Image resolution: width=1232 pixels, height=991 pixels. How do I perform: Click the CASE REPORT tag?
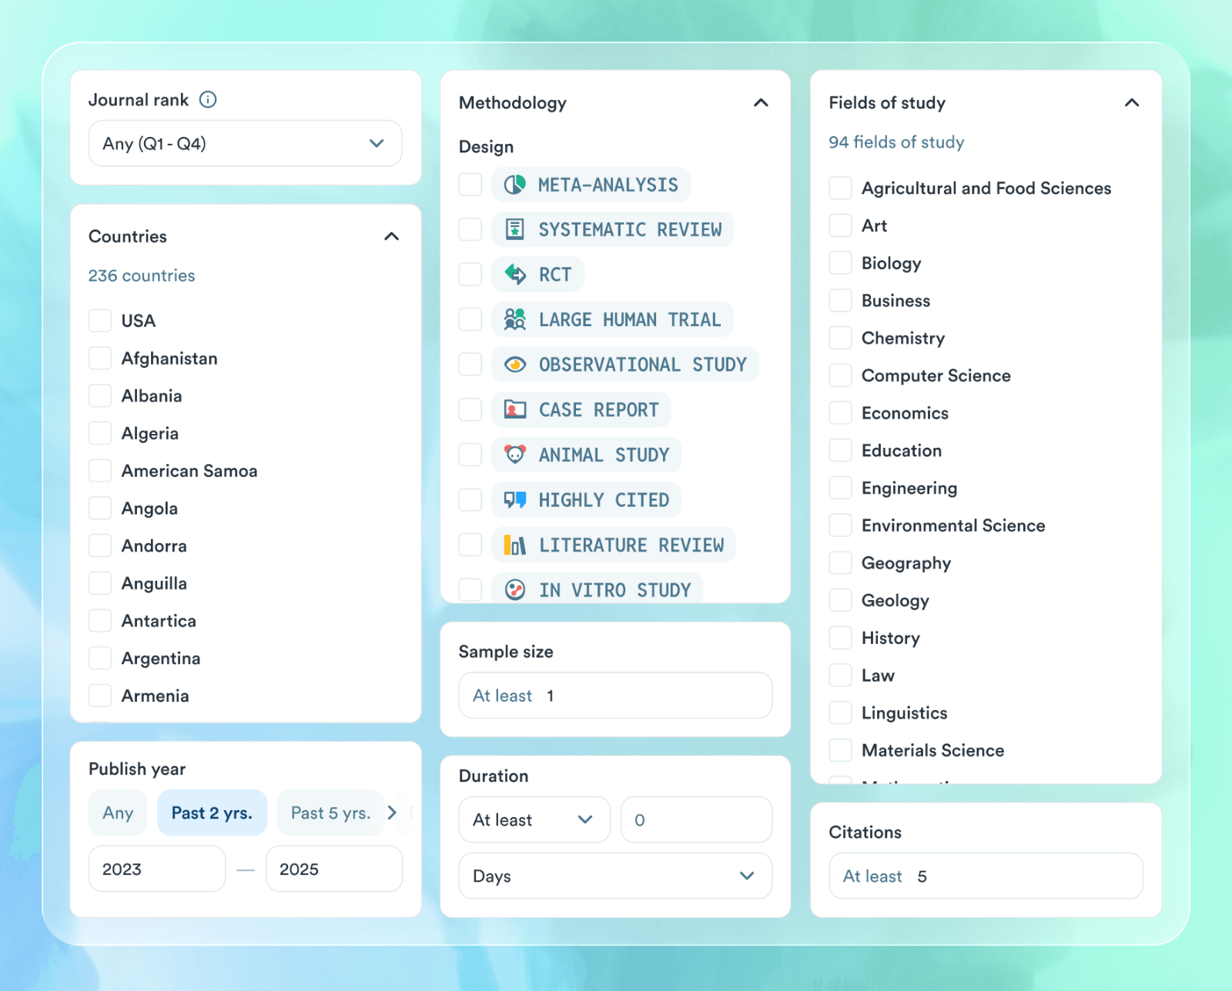[581, 409]
